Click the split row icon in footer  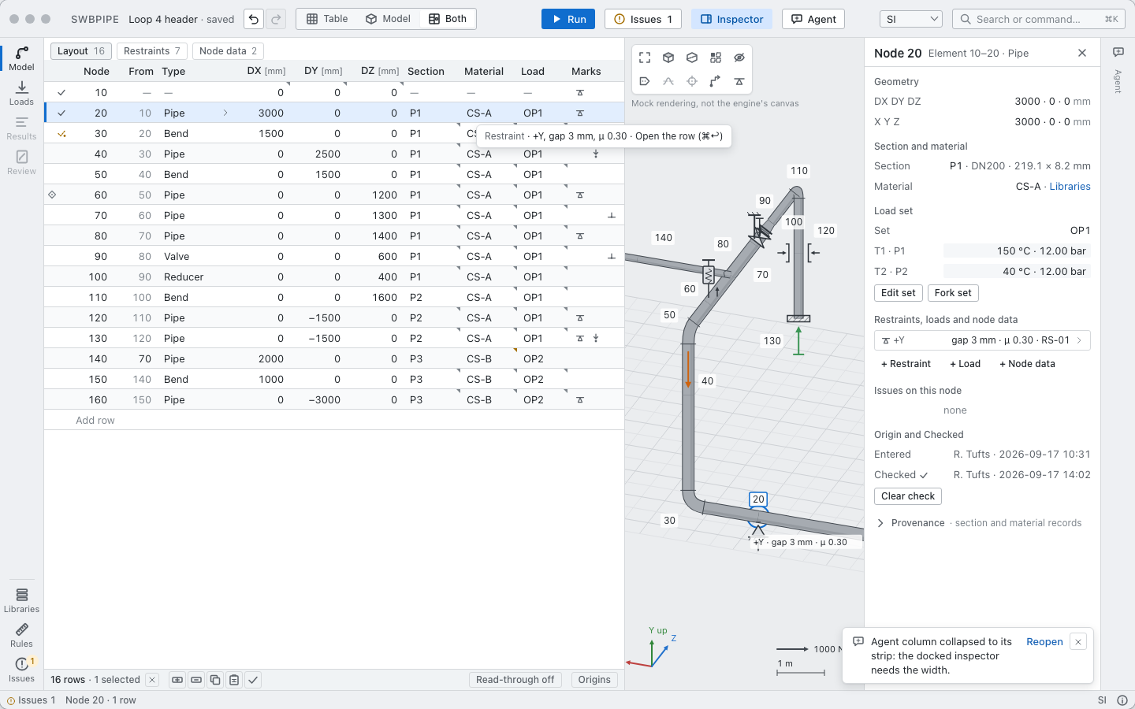coord(196,680)
